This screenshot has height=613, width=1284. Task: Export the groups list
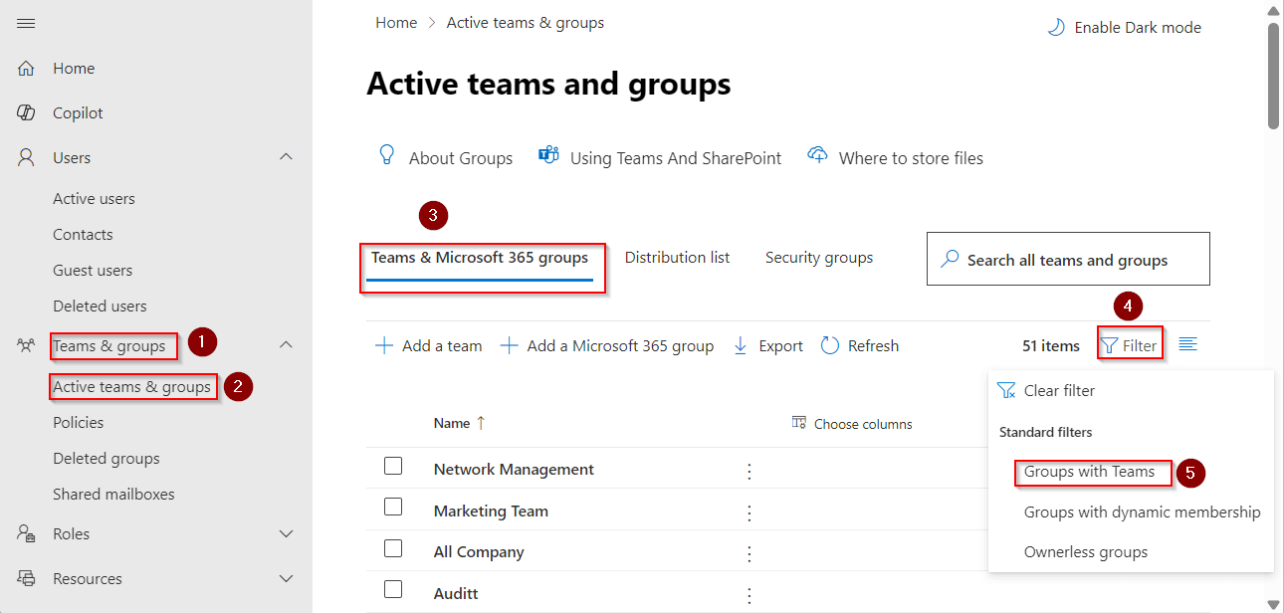[767, 344]
